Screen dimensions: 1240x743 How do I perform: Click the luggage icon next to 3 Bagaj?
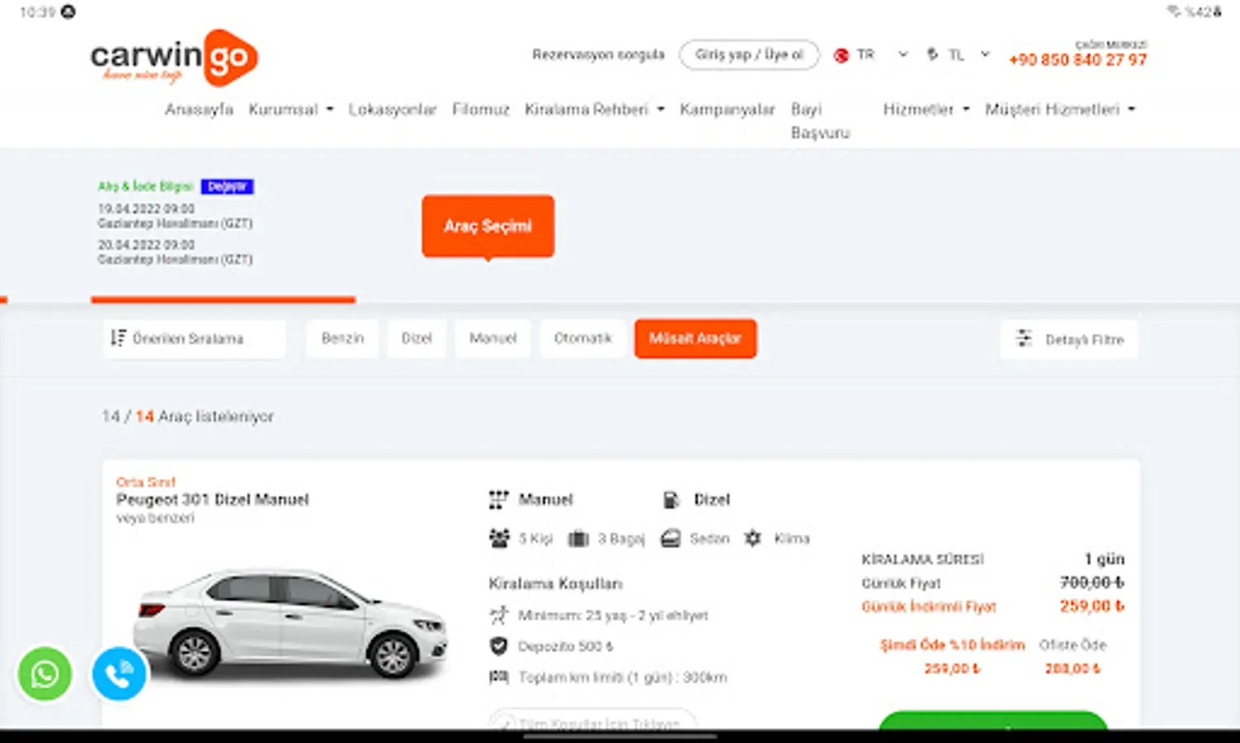[x=578, y=538]
